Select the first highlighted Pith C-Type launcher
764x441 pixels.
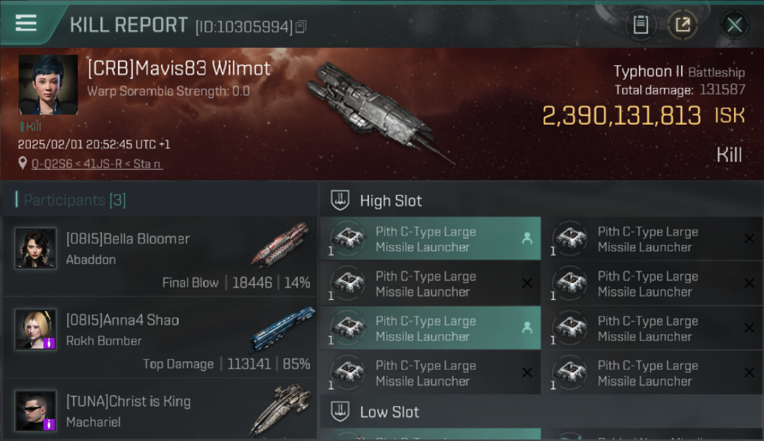(x=430, y=239)
